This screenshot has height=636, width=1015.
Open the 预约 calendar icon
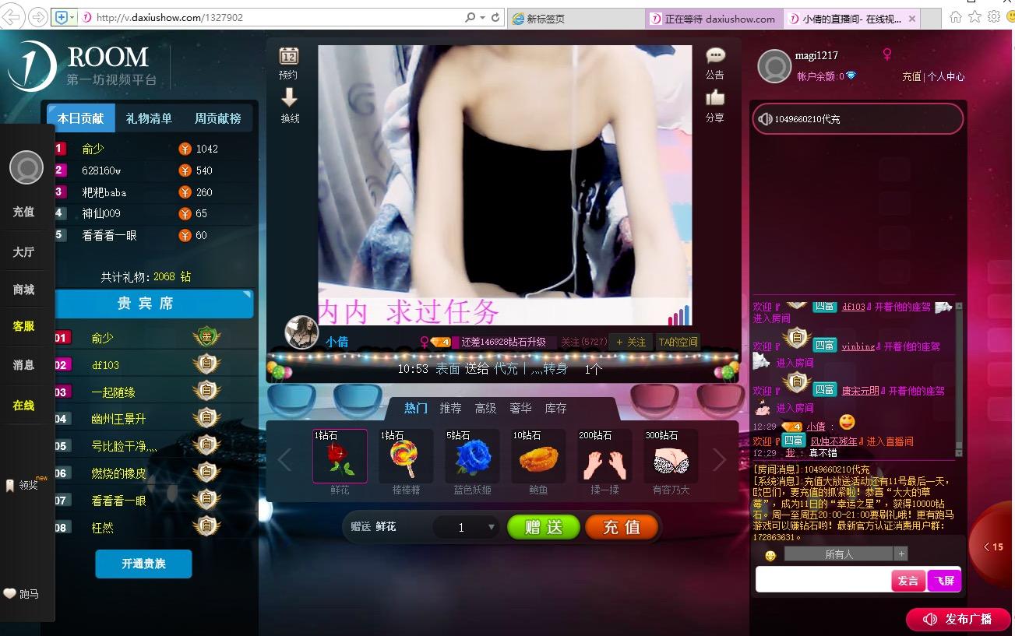[289, 55]
